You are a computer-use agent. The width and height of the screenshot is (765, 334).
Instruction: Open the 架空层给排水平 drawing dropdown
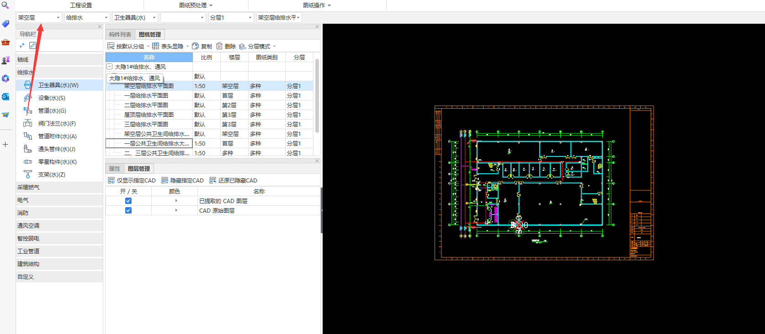(279, 17)
